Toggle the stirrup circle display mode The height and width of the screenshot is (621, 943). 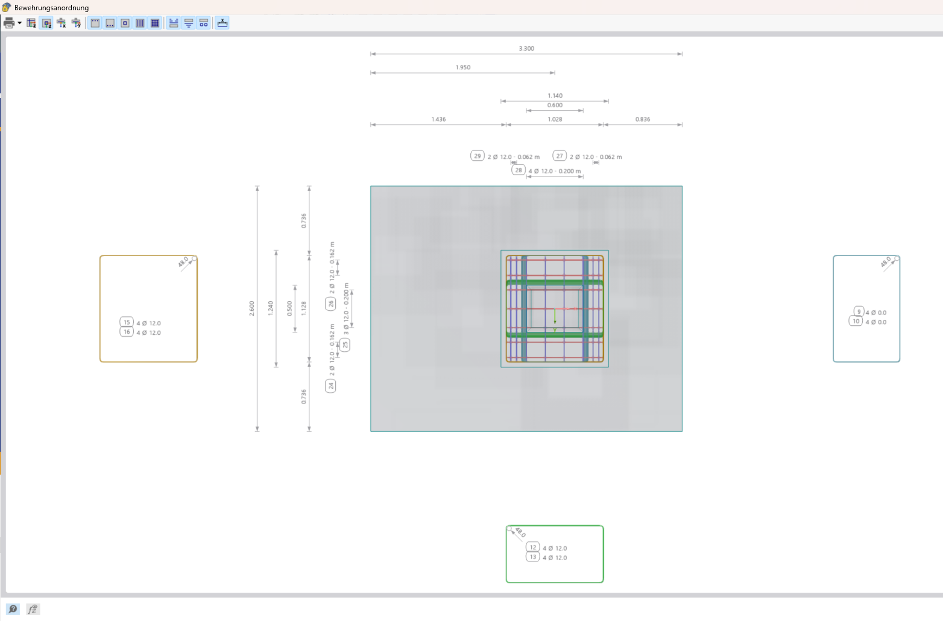click(x=125, y=23)
